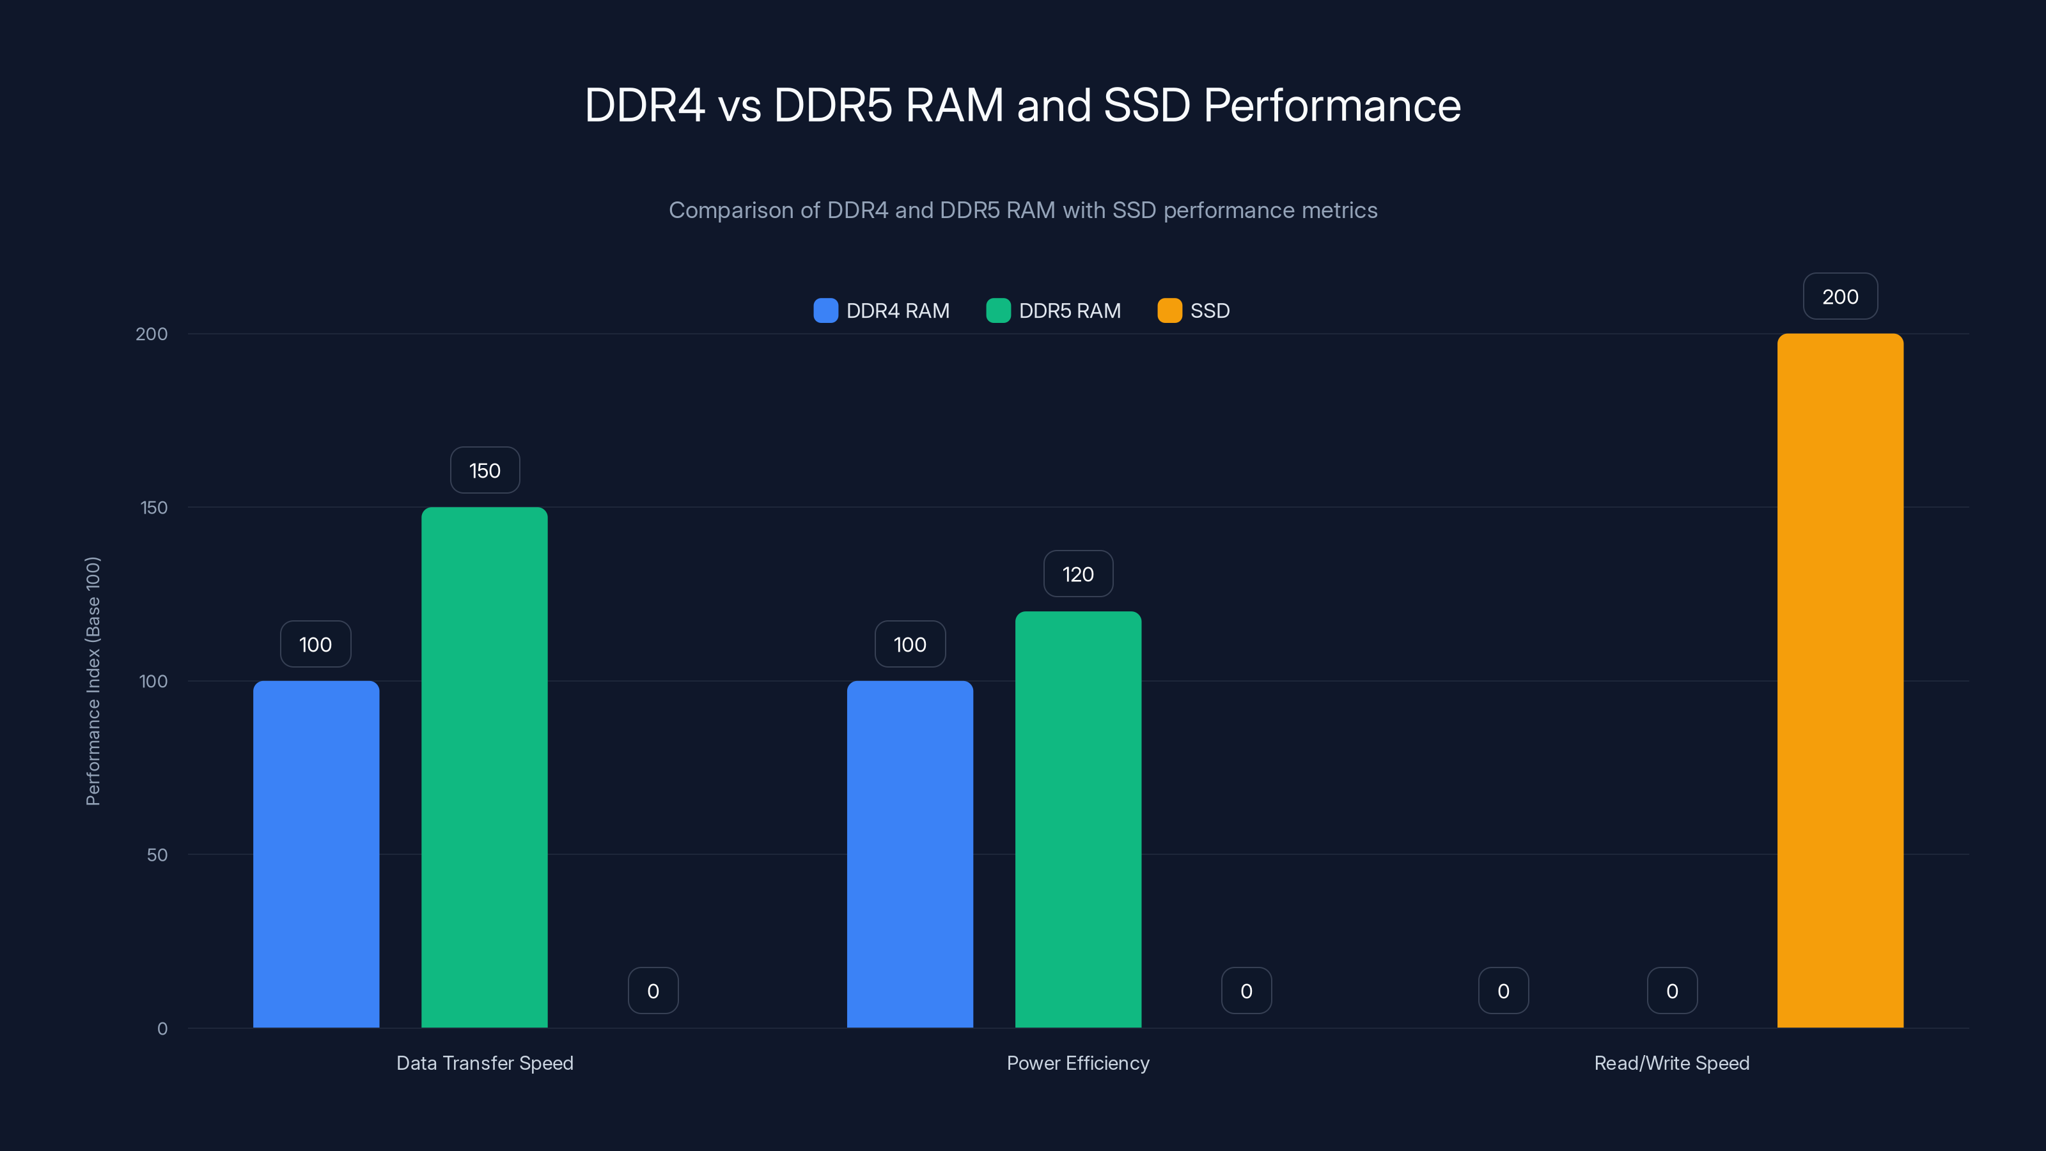Click the 120 value label

point(1078,574)
